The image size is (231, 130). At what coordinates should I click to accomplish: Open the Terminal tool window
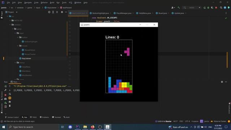56,117
